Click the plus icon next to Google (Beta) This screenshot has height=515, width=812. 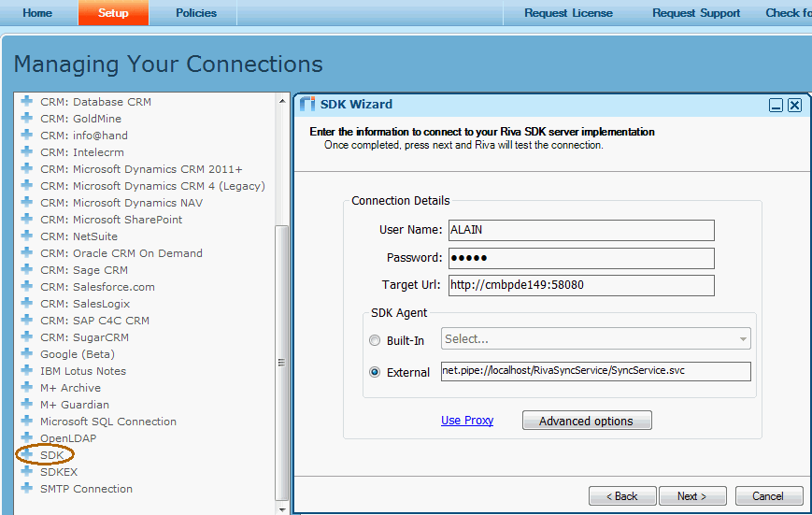coord(27,354)
